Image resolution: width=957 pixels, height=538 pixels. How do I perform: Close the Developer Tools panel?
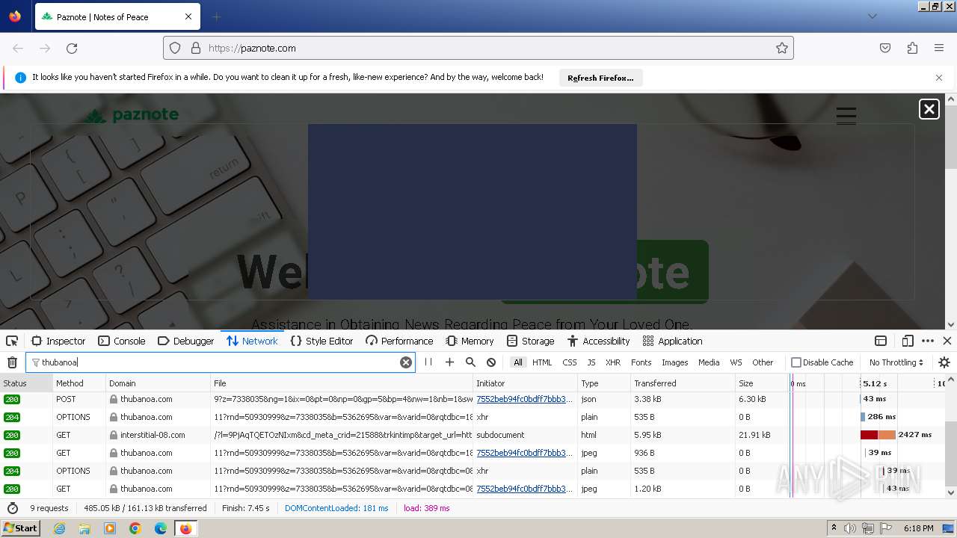click(x=947, y=341)
